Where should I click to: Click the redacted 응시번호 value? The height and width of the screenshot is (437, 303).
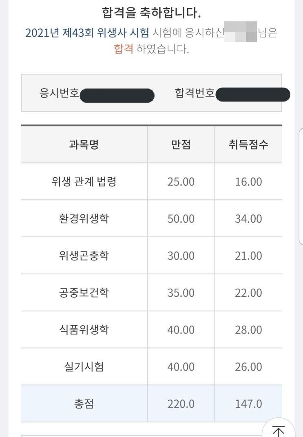pyautogui.click(x=117, y=96)
